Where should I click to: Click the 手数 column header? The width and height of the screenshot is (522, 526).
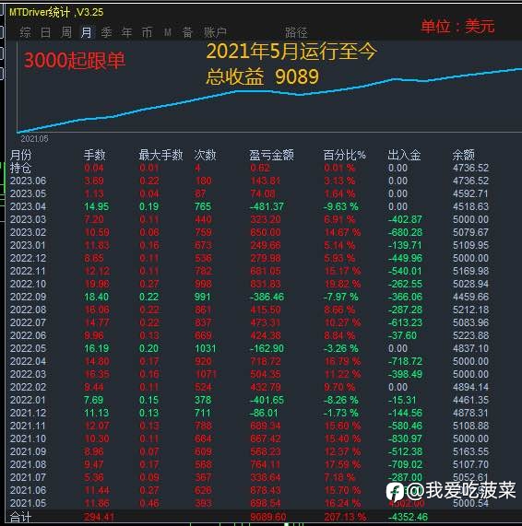point(94,155)
